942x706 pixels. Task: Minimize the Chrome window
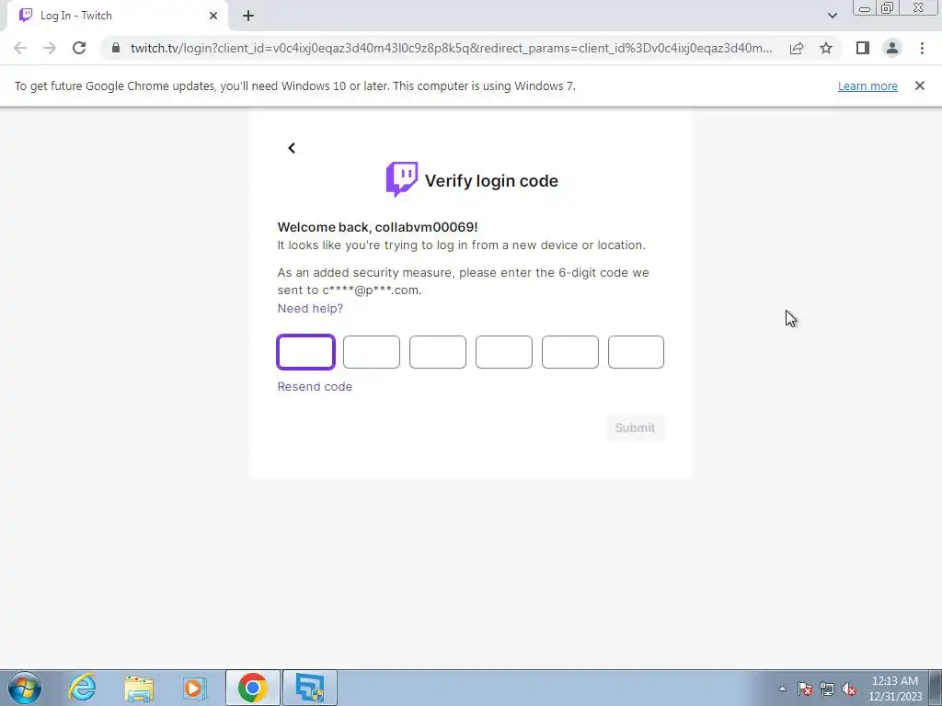865,8
